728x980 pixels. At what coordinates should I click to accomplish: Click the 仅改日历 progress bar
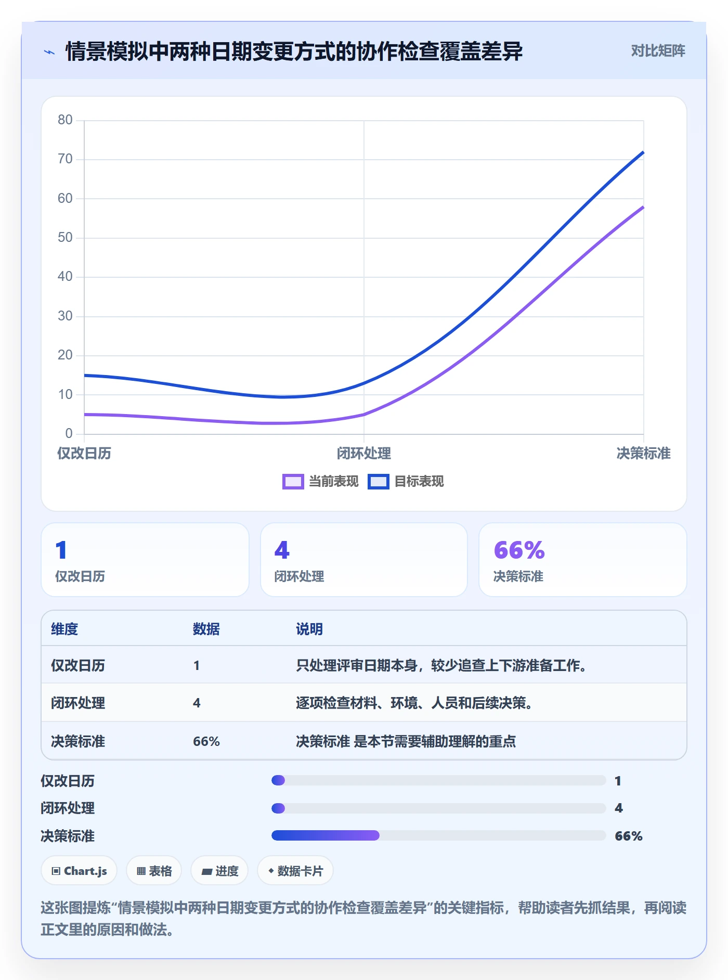pos(439,780)
